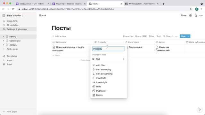Open the Group option

click(x=141, y=36)
